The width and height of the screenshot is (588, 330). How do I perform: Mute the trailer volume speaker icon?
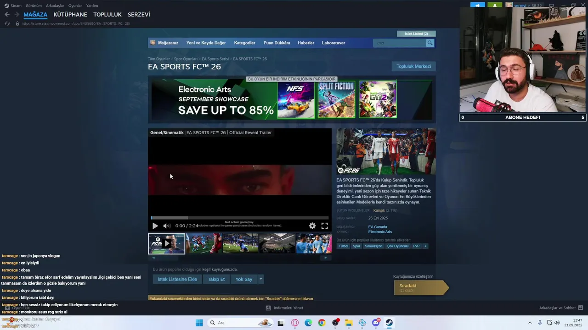coord(167,226)
